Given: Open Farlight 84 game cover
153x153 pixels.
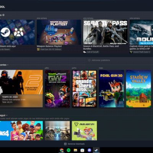Looking at the screenshot, I should [84, 131].
